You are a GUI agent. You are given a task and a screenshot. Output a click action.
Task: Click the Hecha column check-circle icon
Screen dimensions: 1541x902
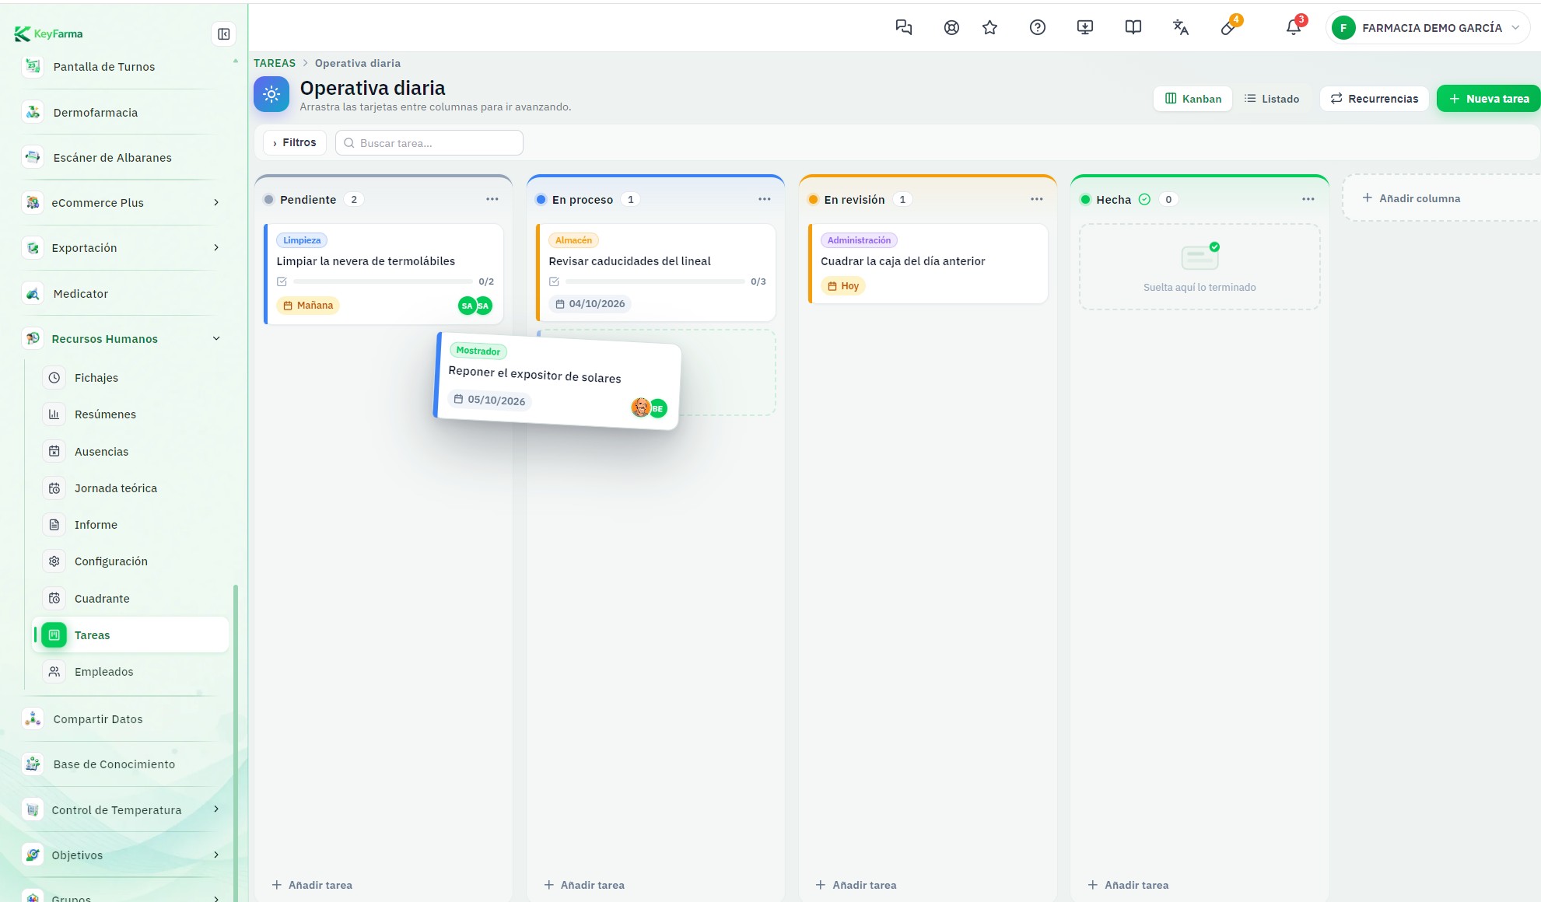[x=1144, y=200]
